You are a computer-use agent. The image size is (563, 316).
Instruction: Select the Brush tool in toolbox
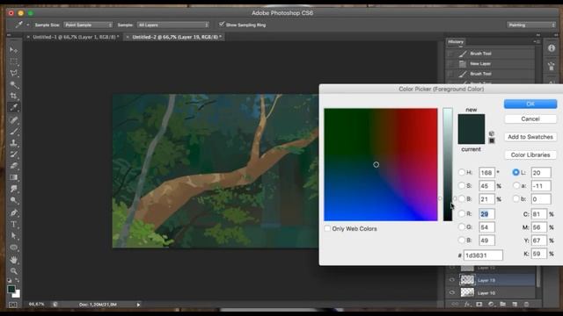pos(14,131)
